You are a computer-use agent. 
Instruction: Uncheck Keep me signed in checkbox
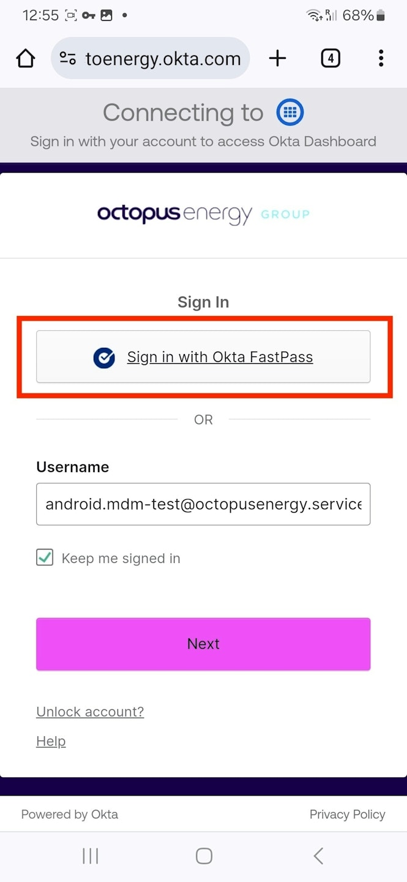tap(45, 558)
